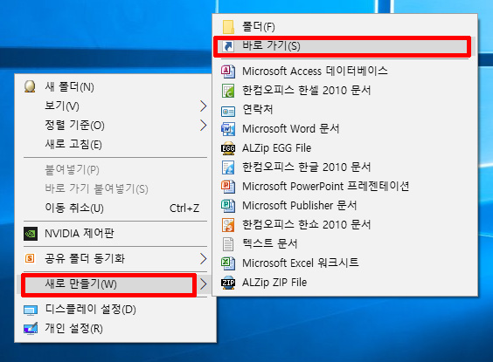Click the 한쇼 2010 document icon
Image resolution: width=493 pixels, height=362 pixels.
[228, 224]
